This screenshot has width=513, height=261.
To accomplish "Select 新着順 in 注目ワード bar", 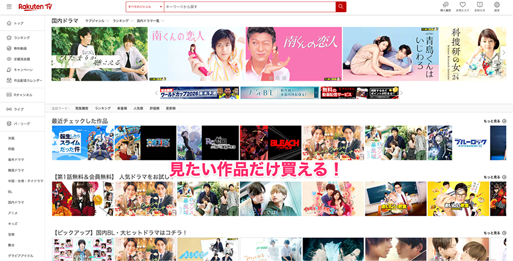I will 122,108.
